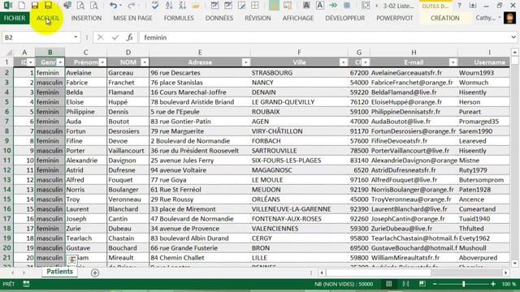Click the first print preview magnifier icon

pos(80,6)
